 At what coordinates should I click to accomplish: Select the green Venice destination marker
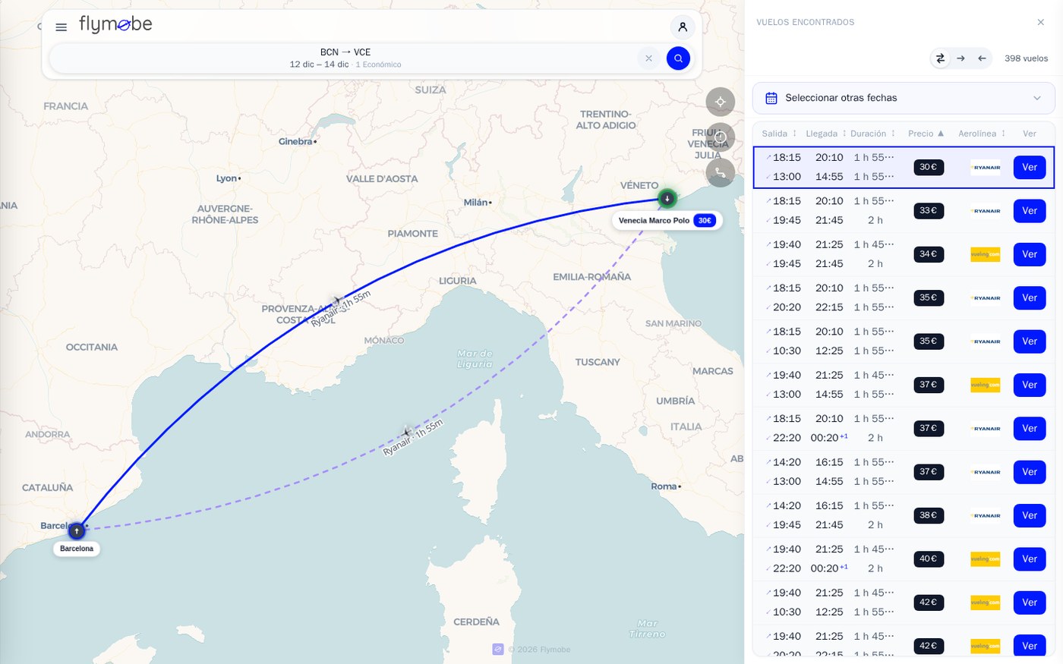(x=667, y=198)
